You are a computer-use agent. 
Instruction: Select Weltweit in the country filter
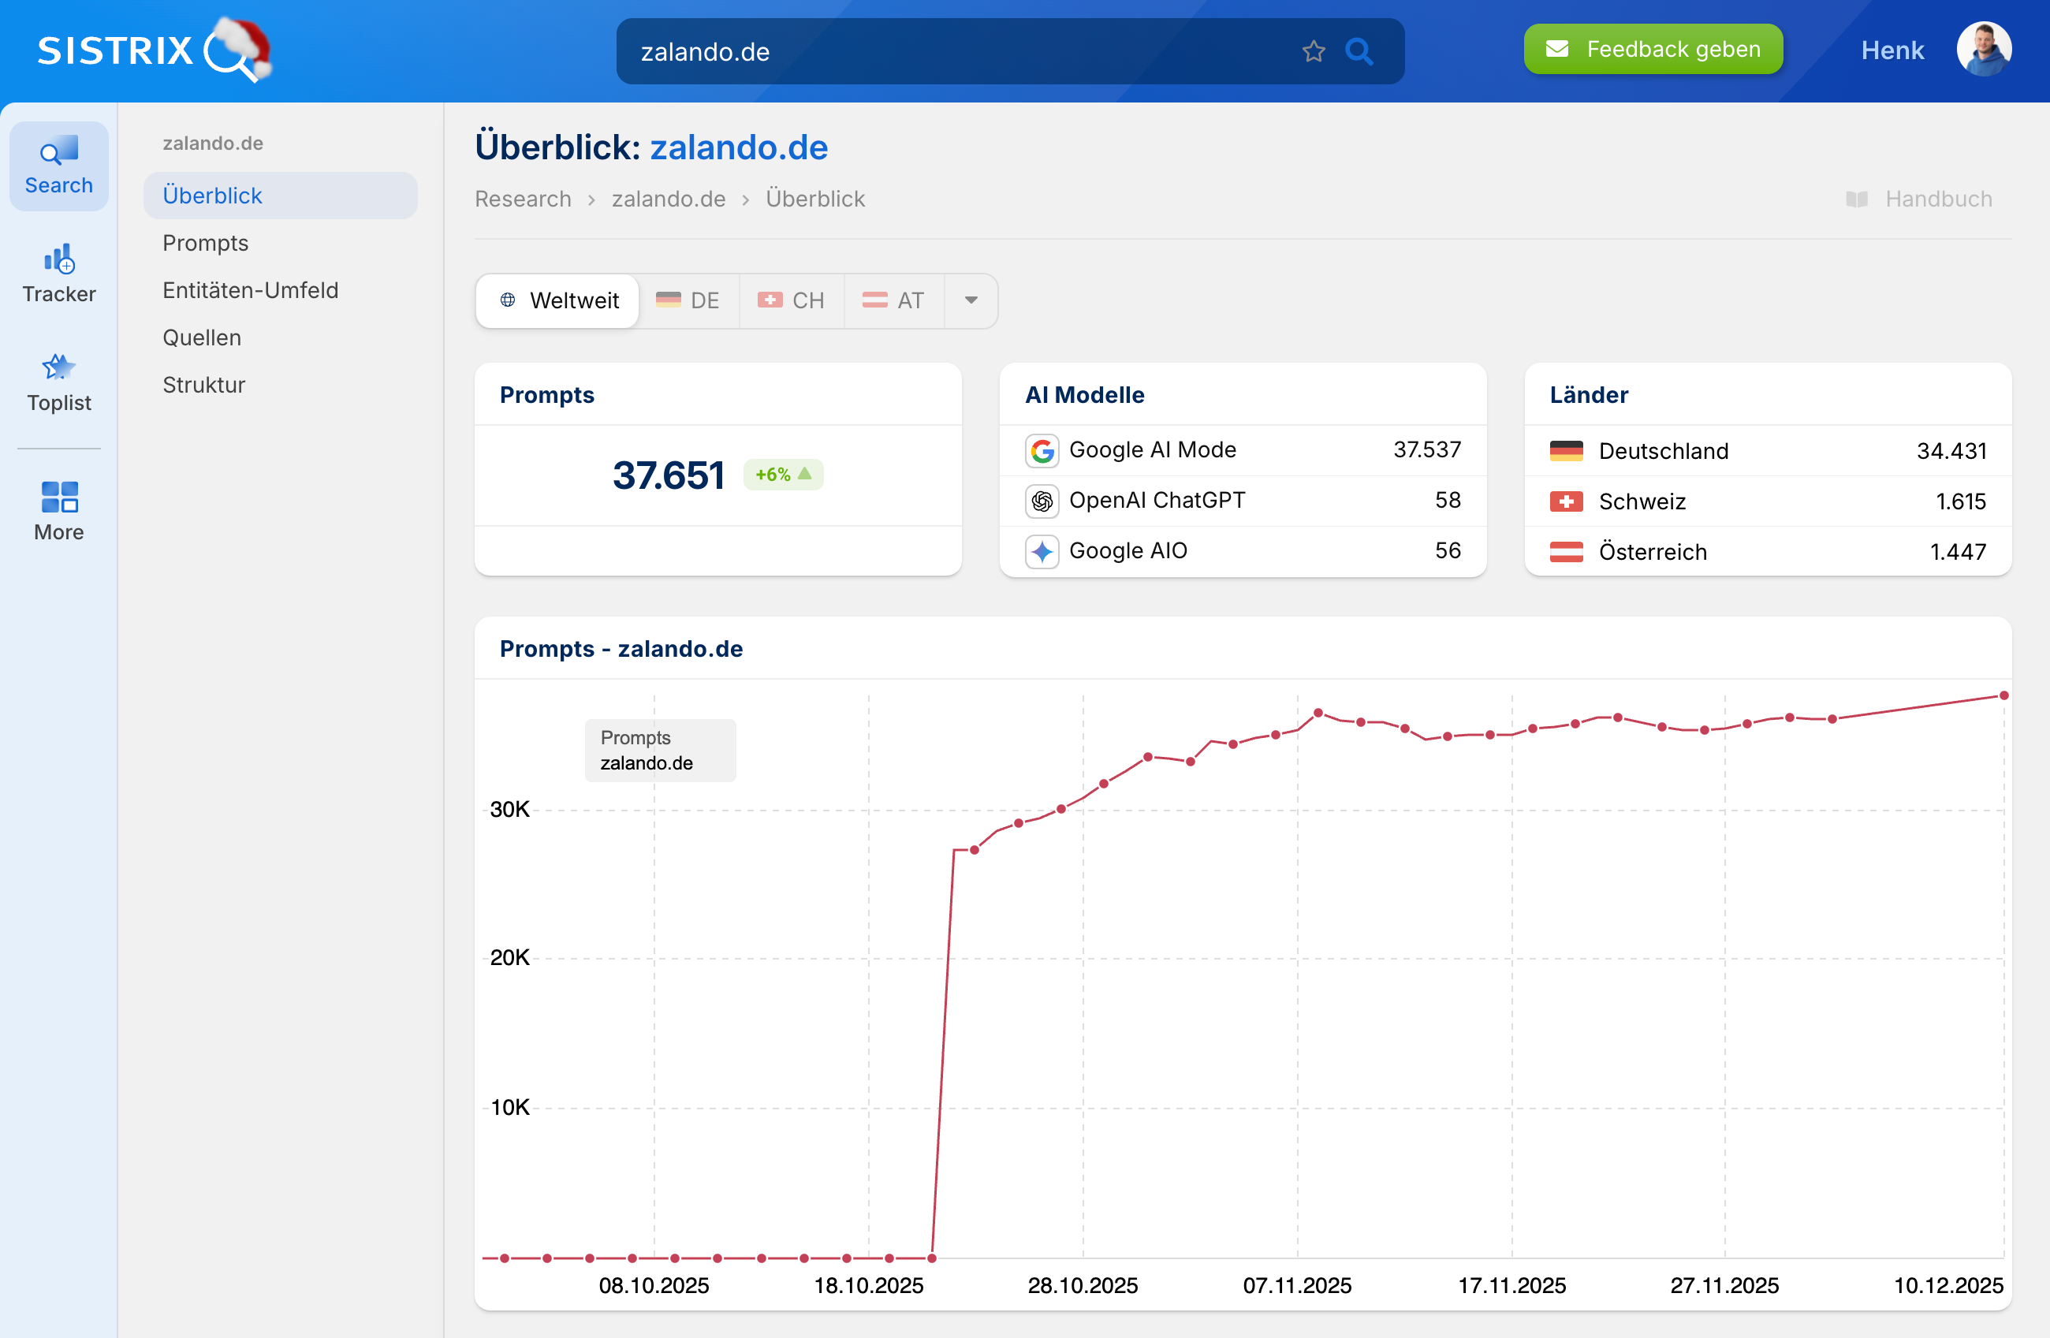click(557, 300)
